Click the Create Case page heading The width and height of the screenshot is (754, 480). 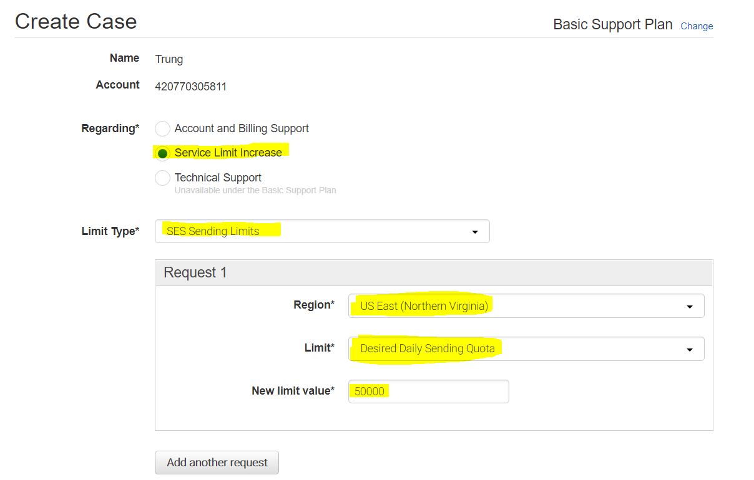click(76, 22)
